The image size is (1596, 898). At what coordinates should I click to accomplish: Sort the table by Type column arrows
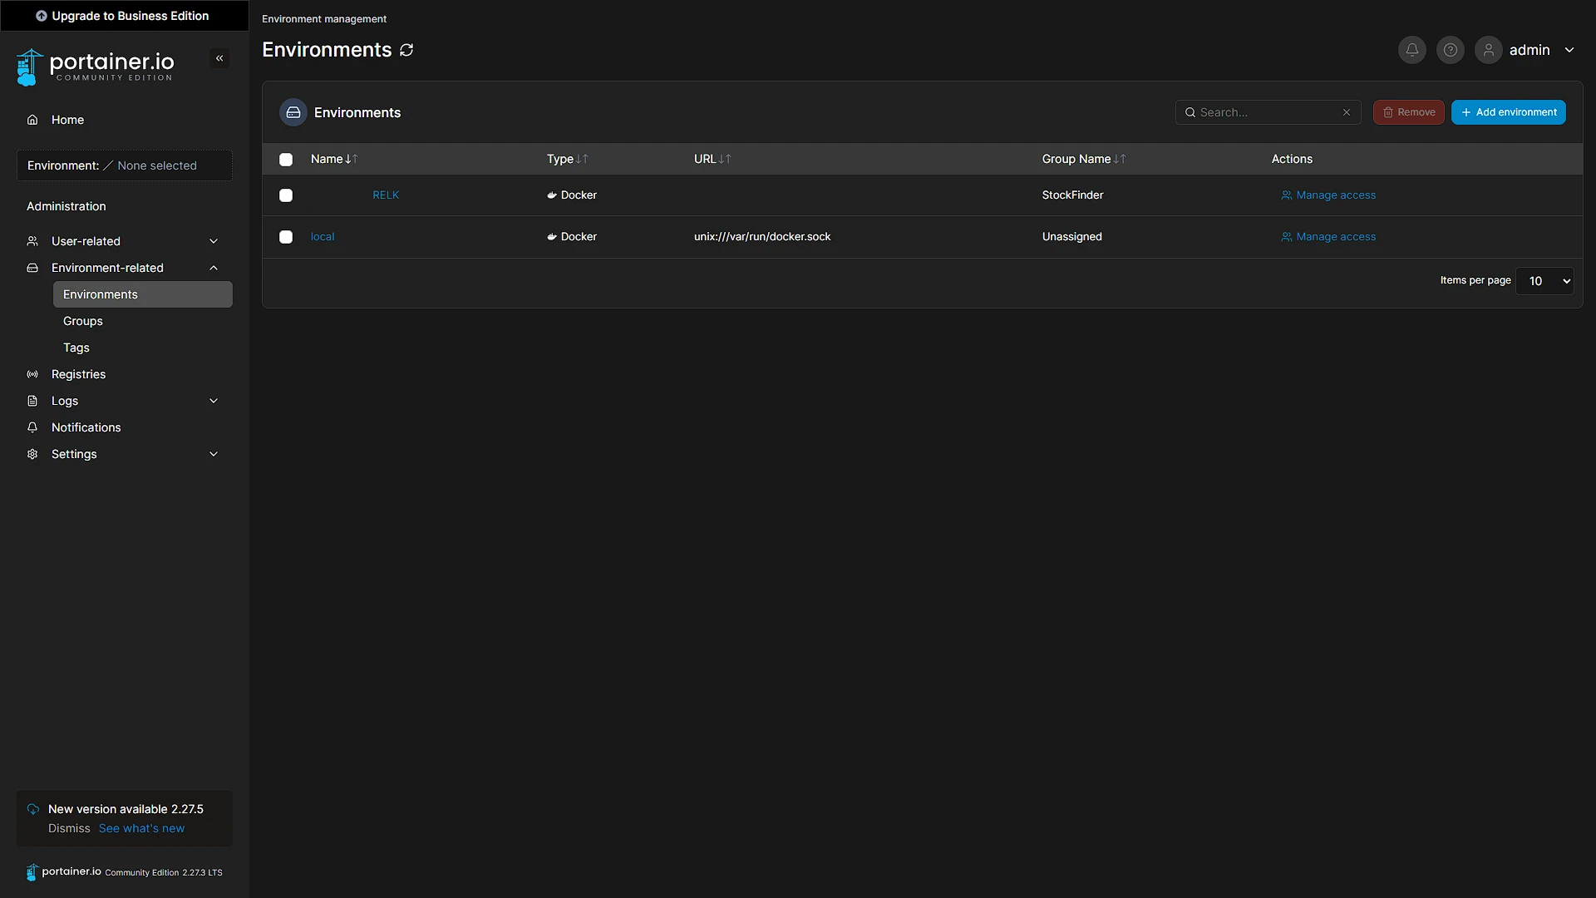[x=582, y=159]
